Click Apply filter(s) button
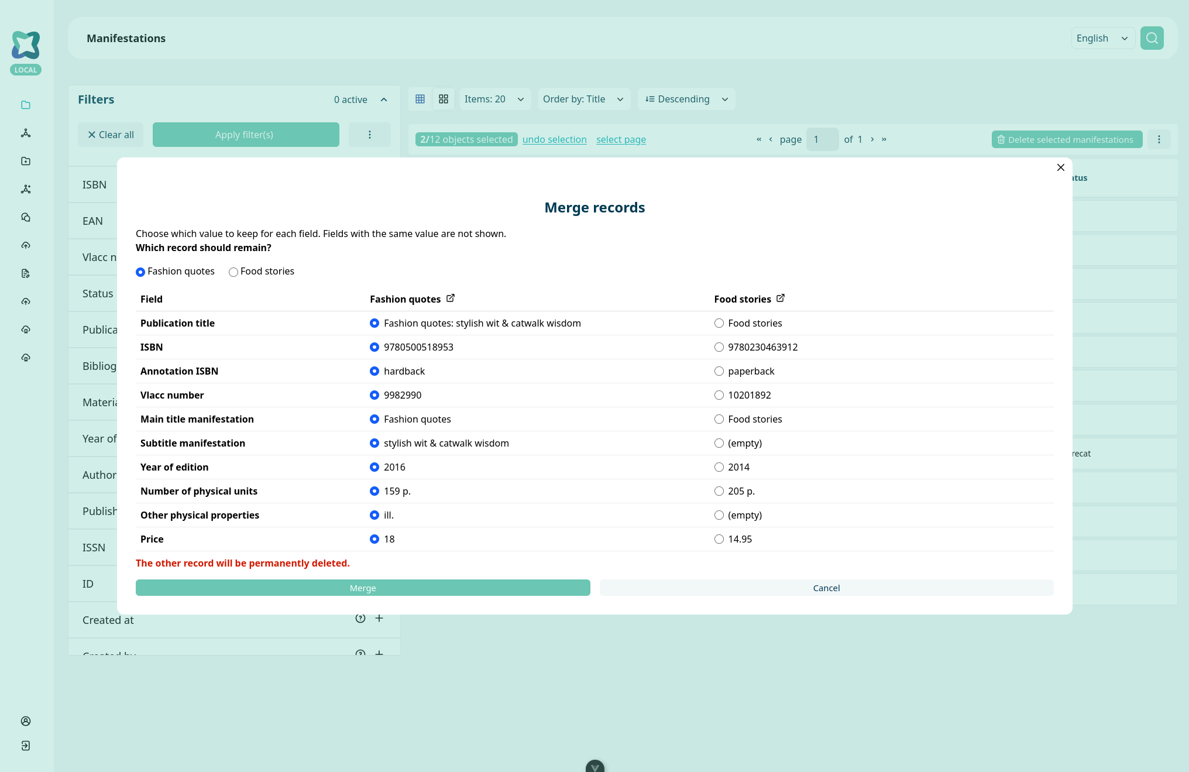Viewport: 1189px width, 772px height. tap(246, 135)
